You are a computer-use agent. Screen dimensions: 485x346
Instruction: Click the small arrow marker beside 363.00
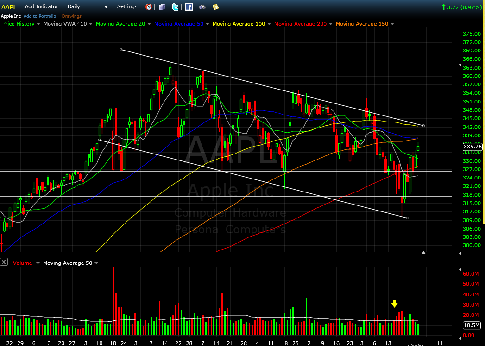click(x=460, y=66)
